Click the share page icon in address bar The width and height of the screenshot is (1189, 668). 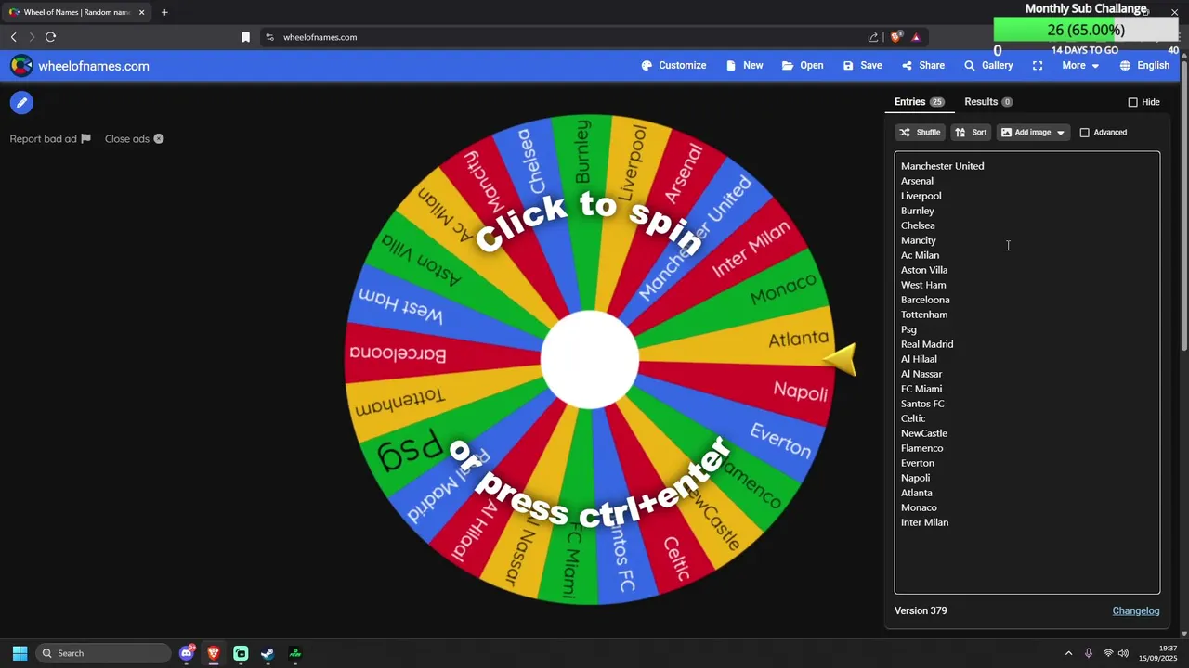click(873, 37)
